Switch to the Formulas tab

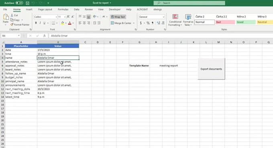coord(63,9)
